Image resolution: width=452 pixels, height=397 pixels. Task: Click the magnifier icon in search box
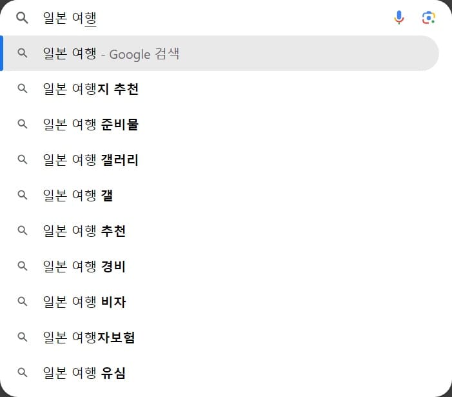pyautogui.click(x=23, y=18)
